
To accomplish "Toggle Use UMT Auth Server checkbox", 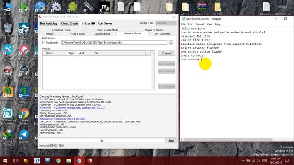I will [84, 23].
